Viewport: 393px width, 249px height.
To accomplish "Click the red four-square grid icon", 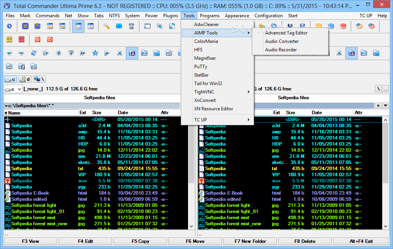I will (21, 39).
